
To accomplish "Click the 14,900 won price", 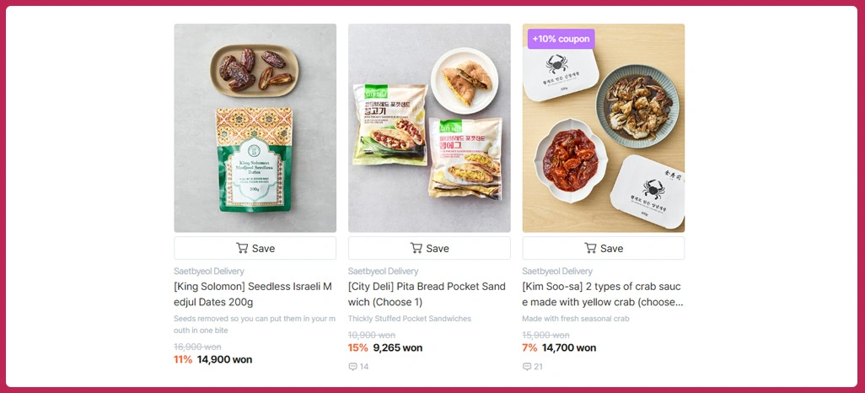I will (224, 359).
